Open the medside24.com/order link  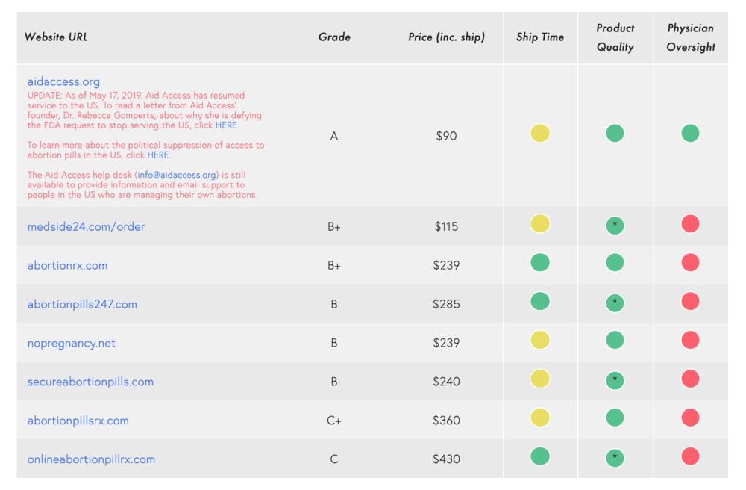tap(86, 226)
